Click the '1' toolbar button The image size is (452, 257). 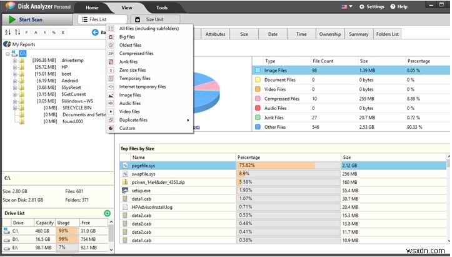(x=44, y=33)
